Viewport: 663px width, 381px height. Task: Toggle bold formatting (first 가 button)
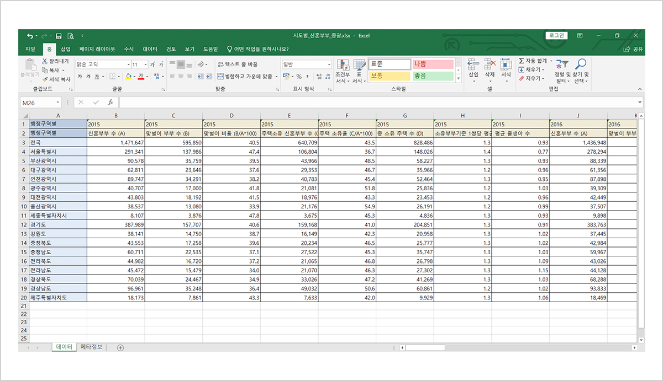[x=80, y=76]
